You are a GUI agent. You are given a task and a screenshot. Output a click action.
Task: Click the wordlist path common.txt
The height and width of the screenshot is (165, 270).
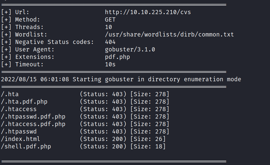point(169,35)
